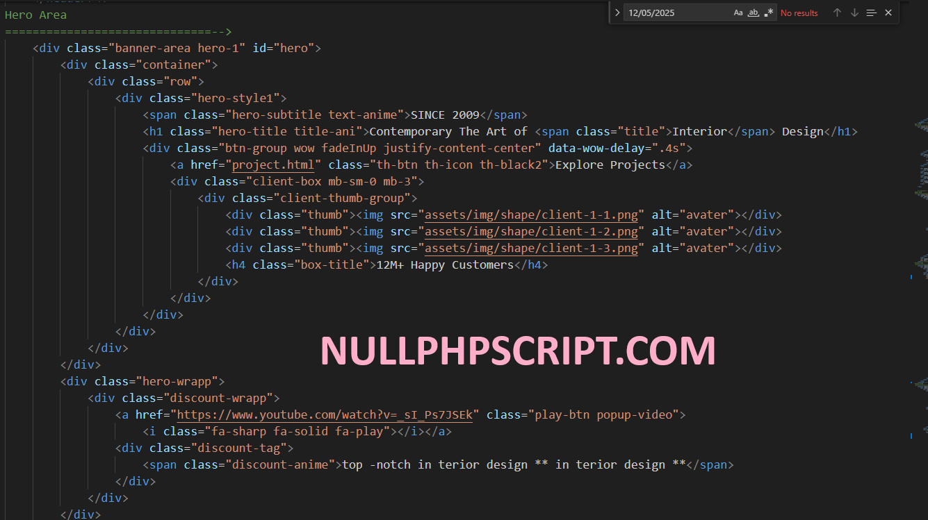
Task: Click "btn-group wow fadeInUp justify-content-center" class value
Action: click(380, 148)
